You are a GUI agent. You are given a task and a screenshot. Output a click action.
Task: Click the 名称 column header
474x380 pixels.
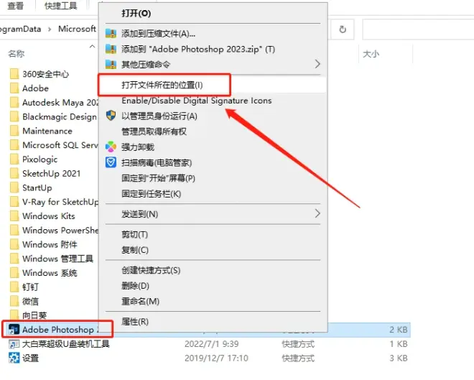pos(17,54)
